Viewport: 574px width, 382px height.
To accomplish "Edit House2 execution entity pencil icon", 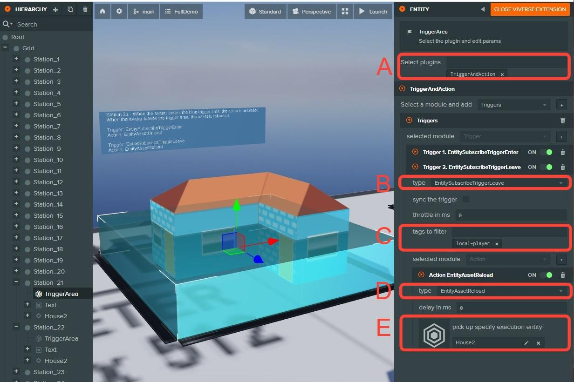I will pyautogui.click(x=526, y=343).
